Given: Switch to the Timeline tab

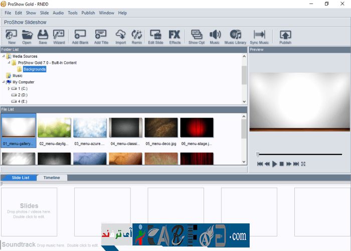Looking at the screenshot, I should click(x=52, y=178).
